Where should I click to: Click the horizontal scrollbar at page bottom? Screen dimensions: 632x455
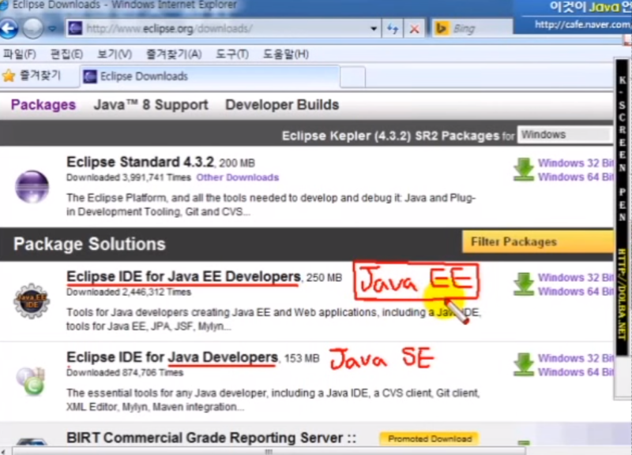pos(269,451)
